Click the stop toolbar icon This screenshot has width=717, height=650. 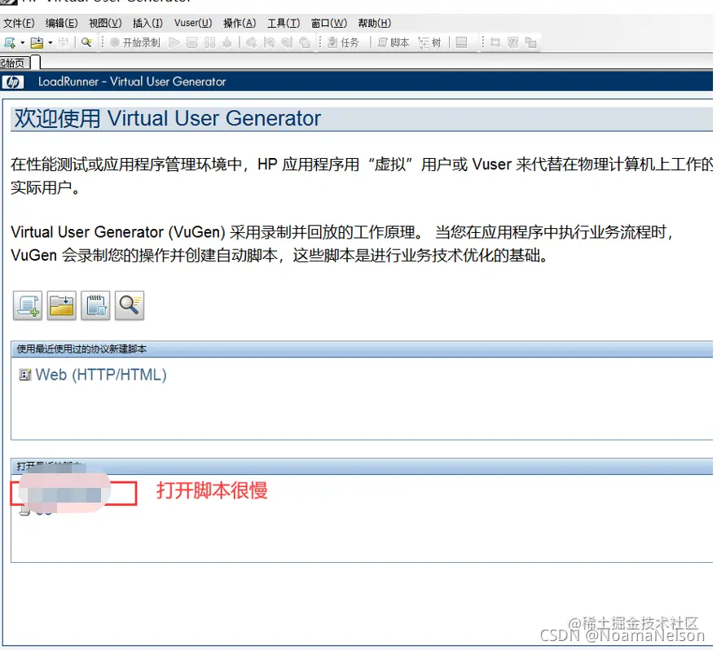tap(192, 43)
